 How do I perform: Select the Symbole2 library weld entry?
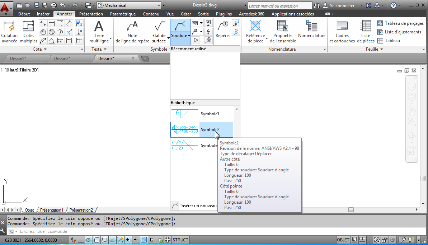coord(202,130)
